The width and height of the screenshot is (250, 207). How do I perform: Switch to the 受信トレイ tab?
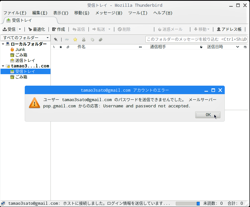click(x=30, y=20)
